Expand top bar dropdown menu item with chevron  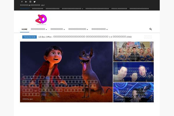[72, 8]
